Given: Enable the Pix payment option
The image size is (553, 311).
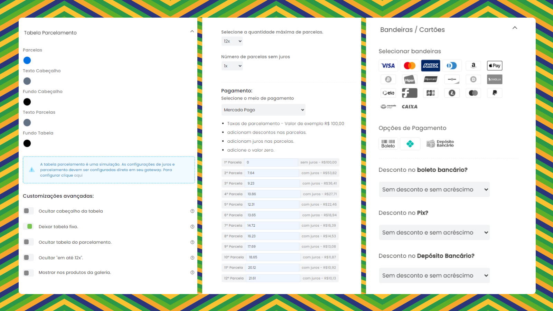Looking at the screenshot, I should pos(410,144).
